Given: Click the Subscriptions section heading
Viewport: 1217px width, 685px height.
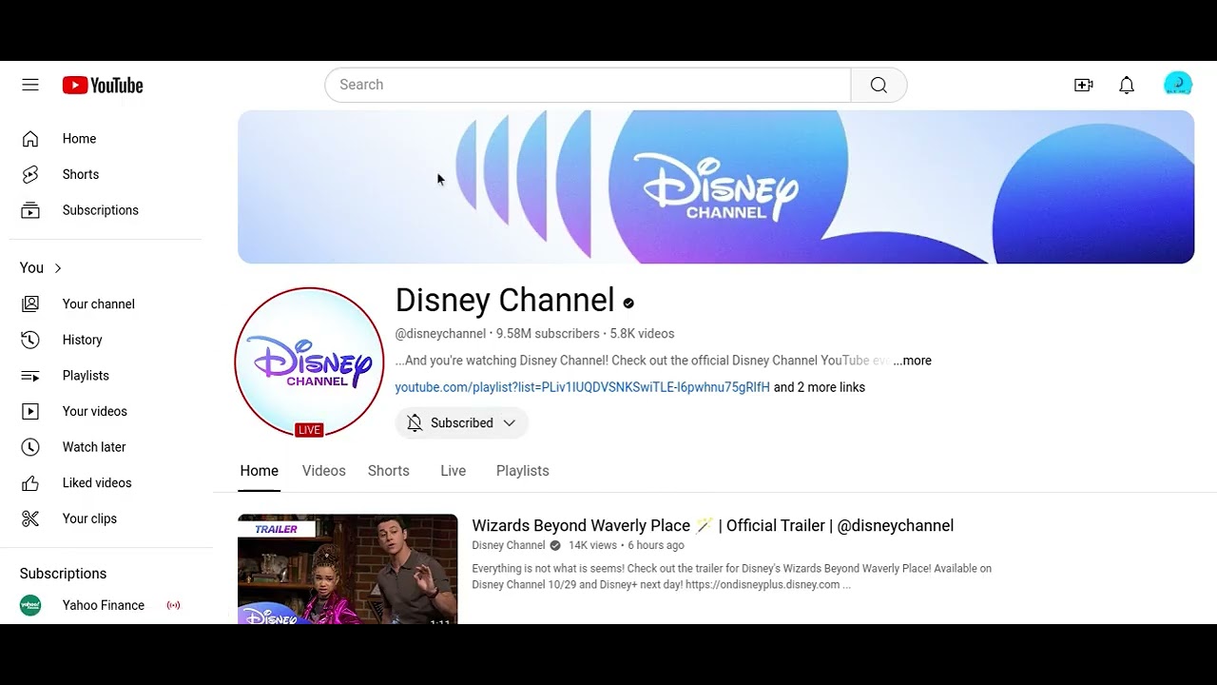Looking at the screenshot, I should click(x=63, y=574).
